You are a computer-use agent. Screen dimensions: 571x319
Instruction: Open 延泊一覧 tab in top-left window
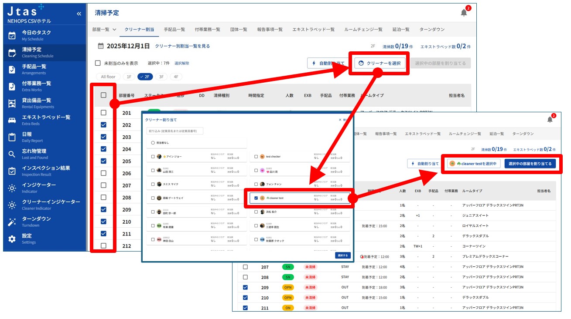[401, 29]
